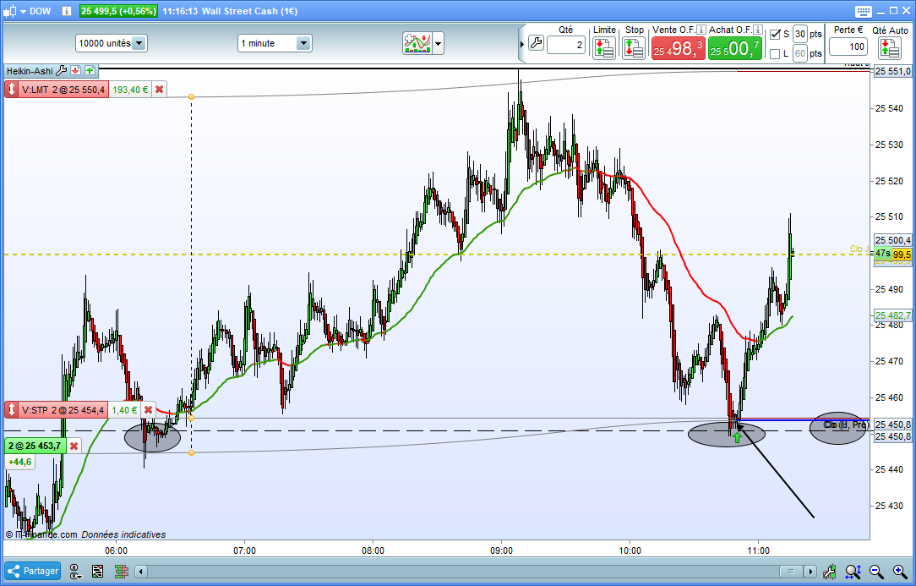The height and width of the screenshot is (586, 916).
Task: Click the 25 500,4 price axis label
Action: [x=892, y=240]
